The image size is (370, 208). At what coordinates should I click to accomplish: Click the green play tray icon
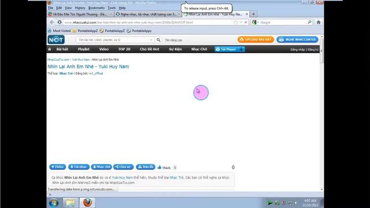[x=270, y=203]
